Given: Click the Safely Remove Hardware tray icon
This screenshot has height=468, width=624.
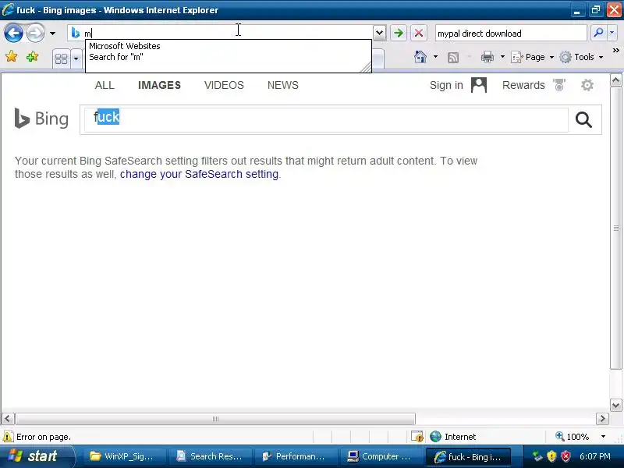Looking at the screenshot, I should click(537, 456).
